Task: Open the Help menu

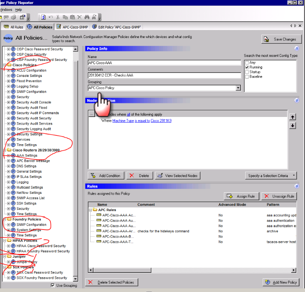Action: (18, 10)
